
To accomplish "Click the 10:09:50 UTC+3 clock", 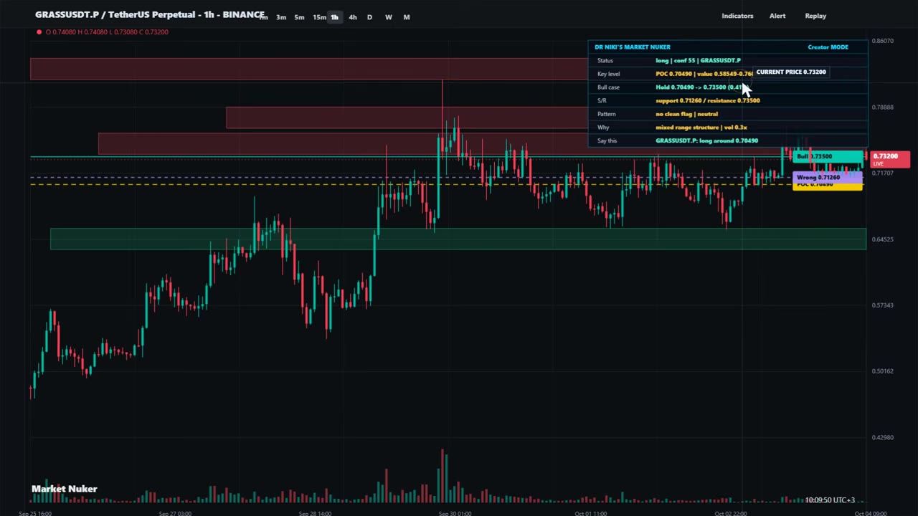I will [830, 500].
